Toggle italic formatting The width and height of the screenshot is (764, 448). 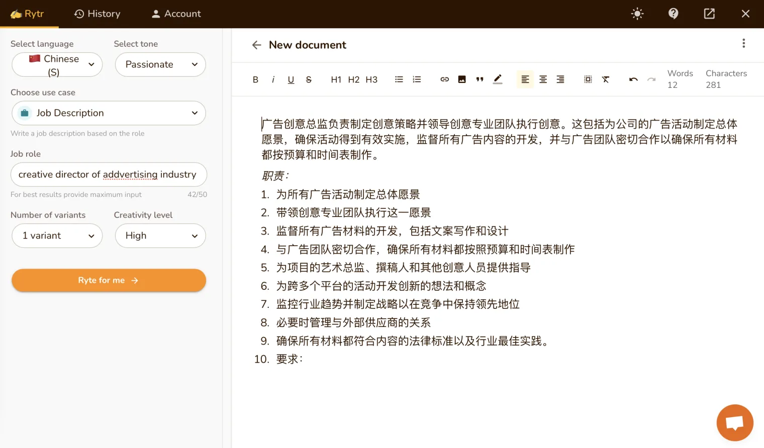(273, 79)
